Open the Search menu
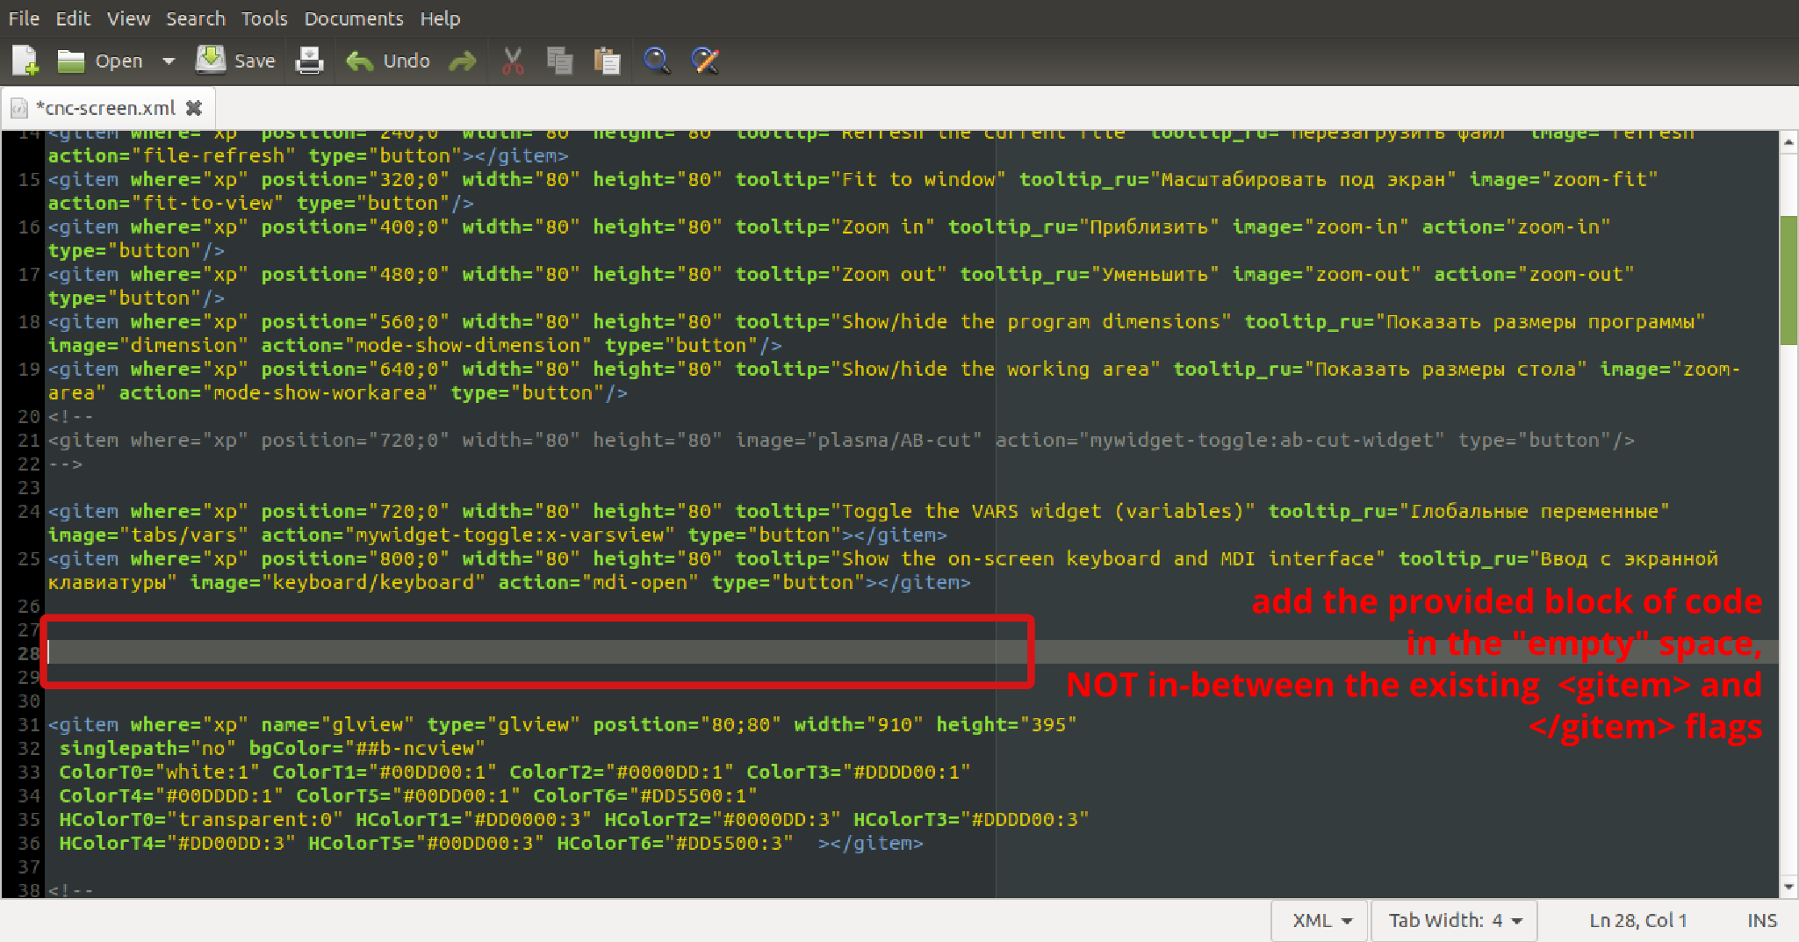This screenshot has height=942, width=1799. pos(195,18)
